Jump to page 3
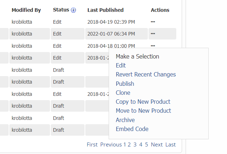The width and height of the screenshot is (227, 154). point(135,145)
